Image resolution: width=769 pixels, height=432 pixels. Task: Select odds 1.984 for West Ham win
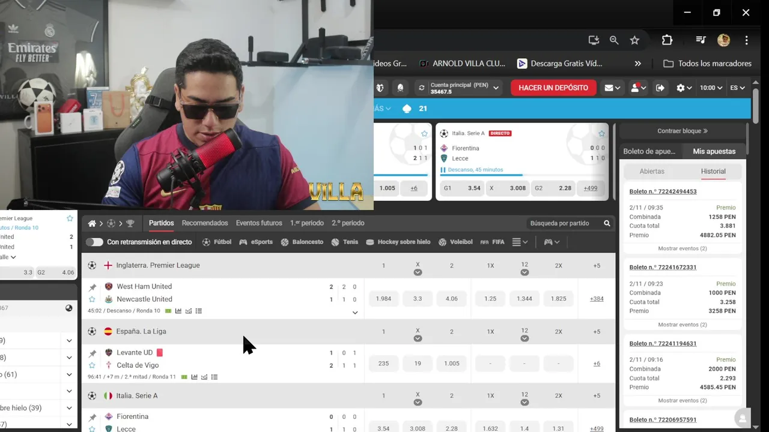[383, 299]
